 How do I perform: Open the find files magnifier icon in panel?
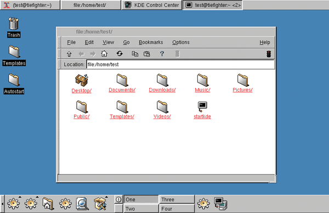[82, 204]
